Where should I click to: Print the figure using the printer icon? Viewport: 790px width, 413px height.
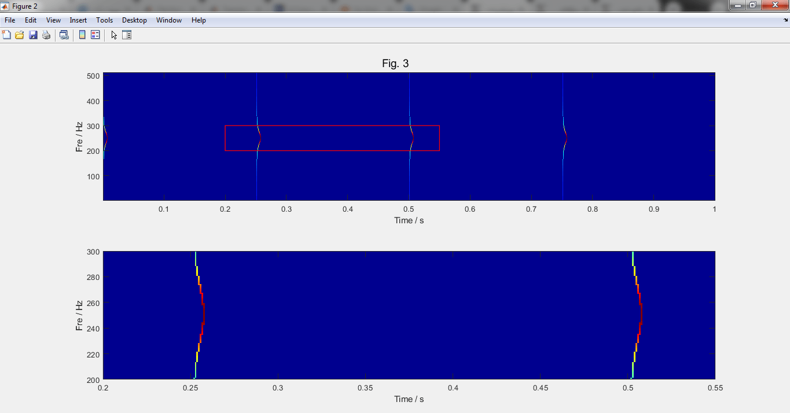(46, 35)
